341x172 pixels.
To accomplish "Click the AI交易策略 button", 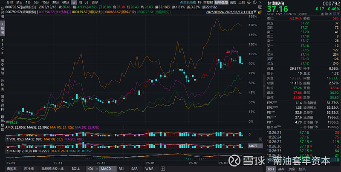I will coord(188,2).
